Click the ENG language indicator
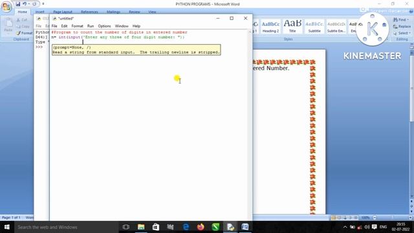The width and height of the screenshot is (414, 233). click(x=383, y=227)
